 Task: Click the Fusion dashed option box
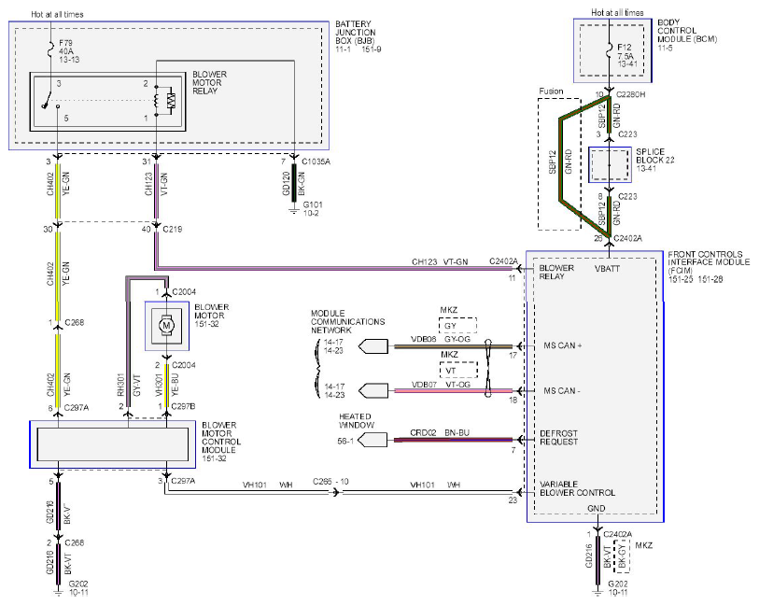click(x=559, y=164)
